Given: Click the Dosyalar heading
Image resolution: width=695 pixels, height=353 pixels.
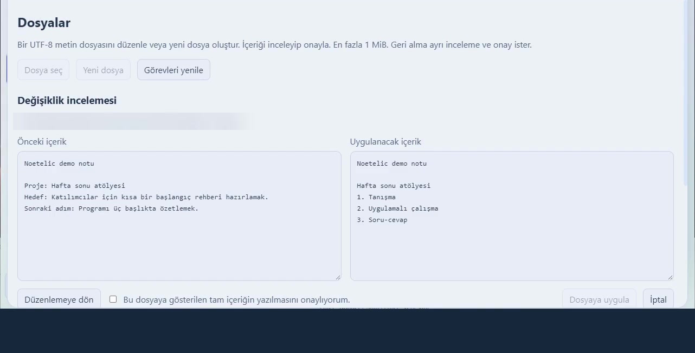Looking at the screenshot, I should tap(44, 23).
